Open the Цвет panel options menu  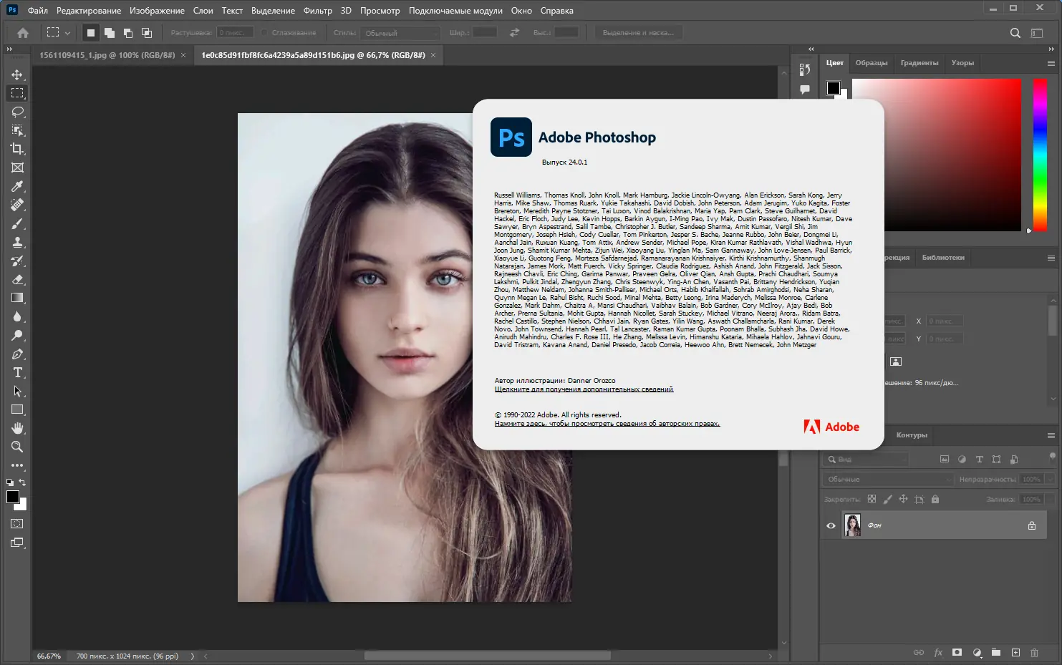1051,63
